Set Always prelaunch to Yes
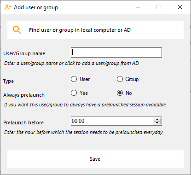 (x=74, y=93)
